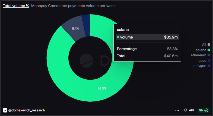Click the checkmark icon in the 9h badge
The image size is (213, 116).
(x=206, y=110)
